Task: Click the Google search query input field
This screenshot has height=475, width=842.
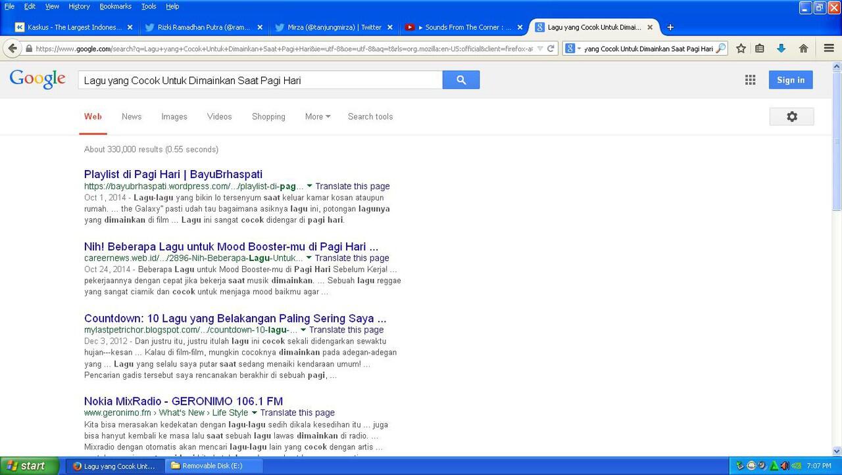Action: tap(260, 80)
